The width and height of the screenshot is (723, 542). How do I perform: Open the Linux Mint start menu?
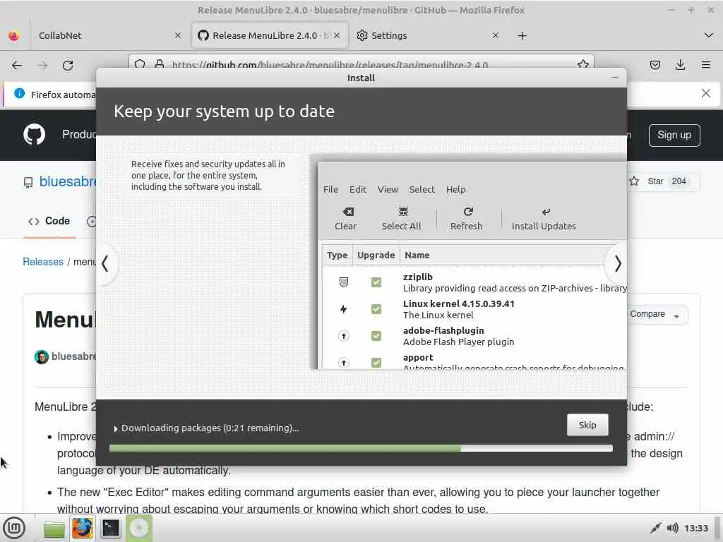(14, 528)
